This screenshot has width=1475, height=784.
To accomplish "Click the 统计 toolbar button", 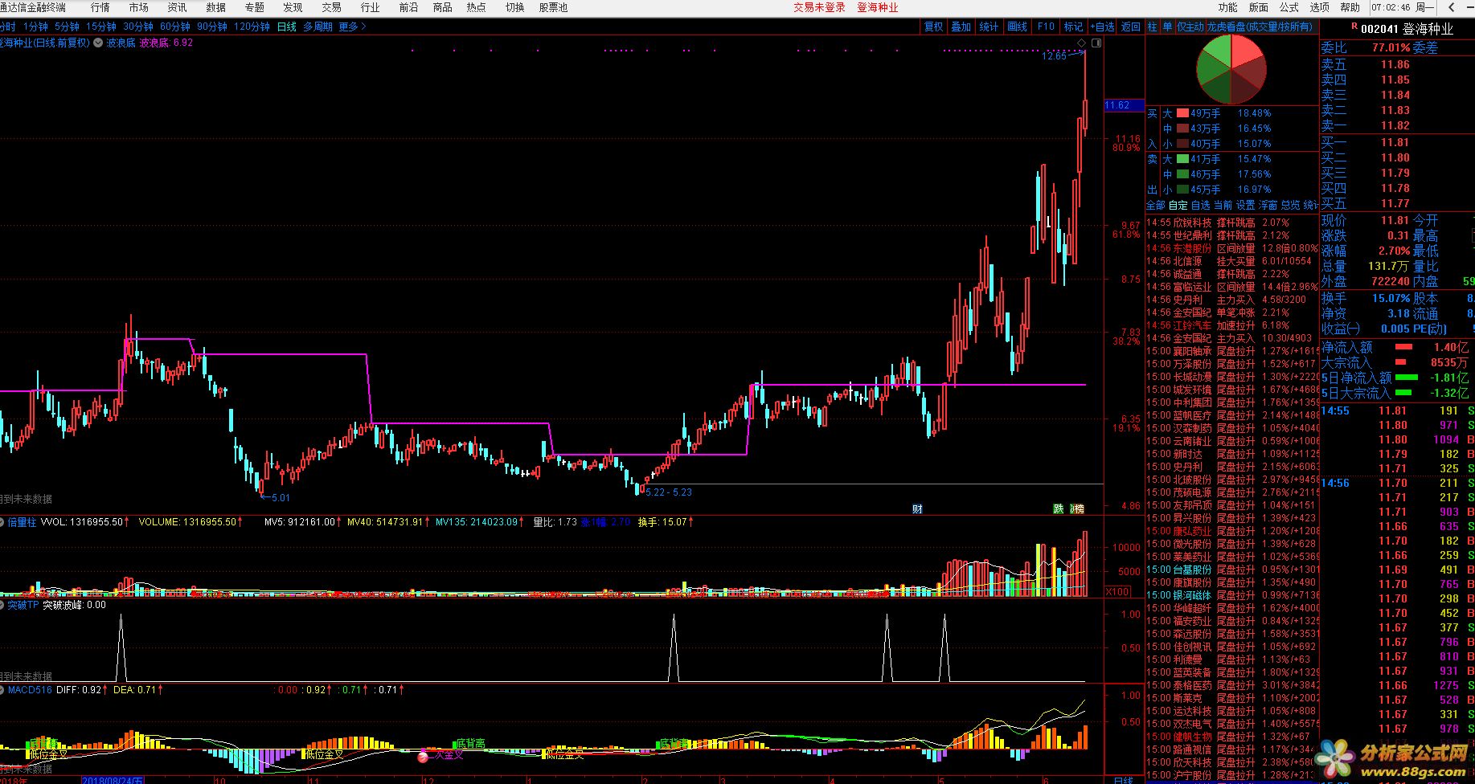I will coord(989,27).
